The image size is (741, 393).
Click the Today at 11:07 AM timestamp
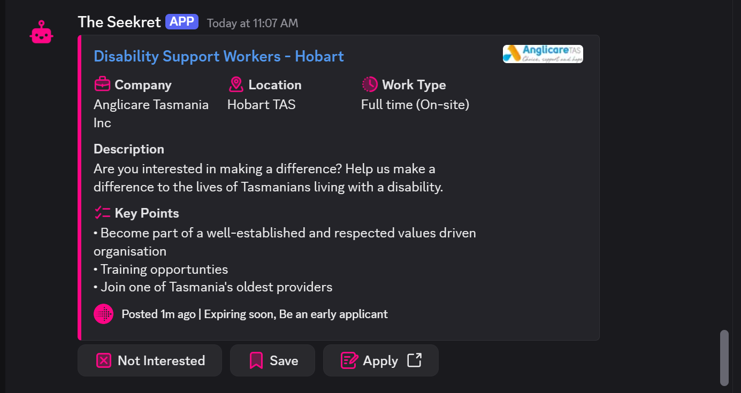[253, 23]
